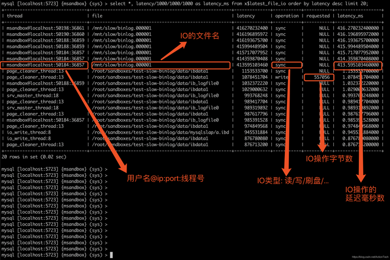Click latency_ms value 415.994489504000

(358, 46)
